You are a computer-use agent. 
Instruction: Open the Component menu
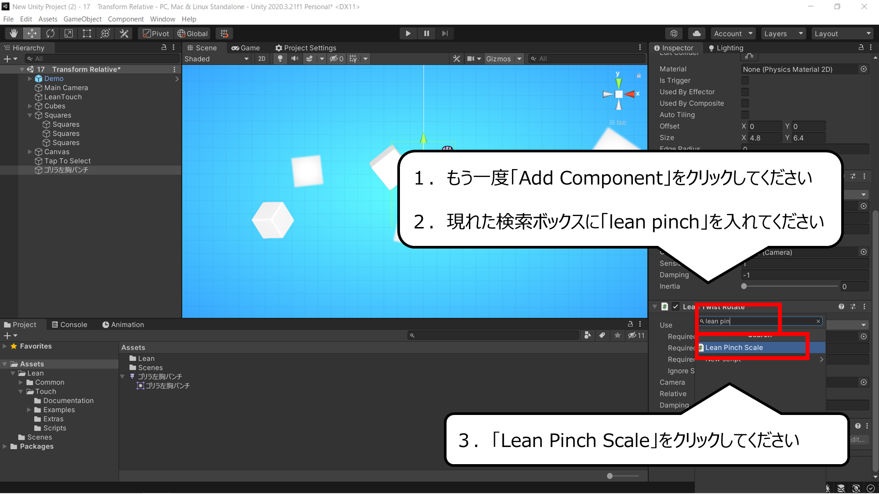(126, 19)
